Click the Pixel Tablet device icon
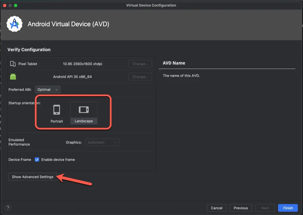This screenshot has width=303, height=215. tap(13, 64)
